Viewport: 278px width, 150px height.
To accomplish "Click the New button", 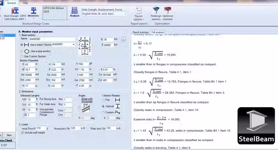I will 9,135.
